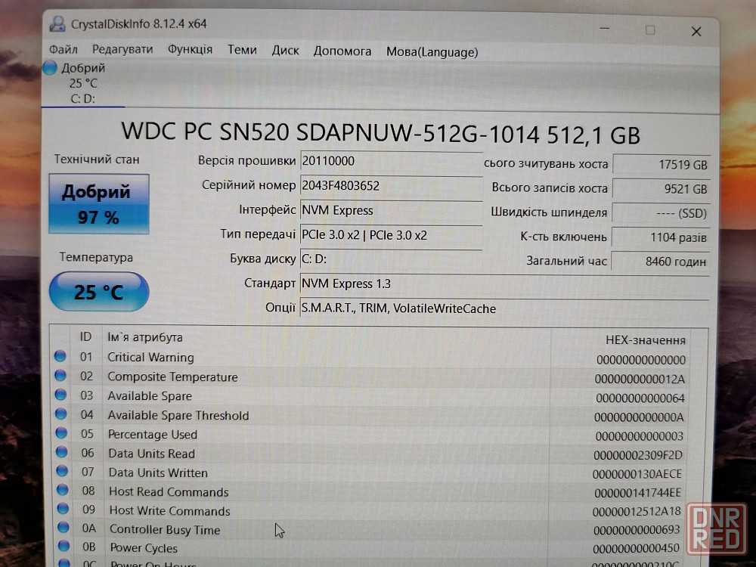Image resolution: width=756 pixels, height=567 pixels.
Task: Click the Ім`я атрибута column header
Action: [144, 337]
